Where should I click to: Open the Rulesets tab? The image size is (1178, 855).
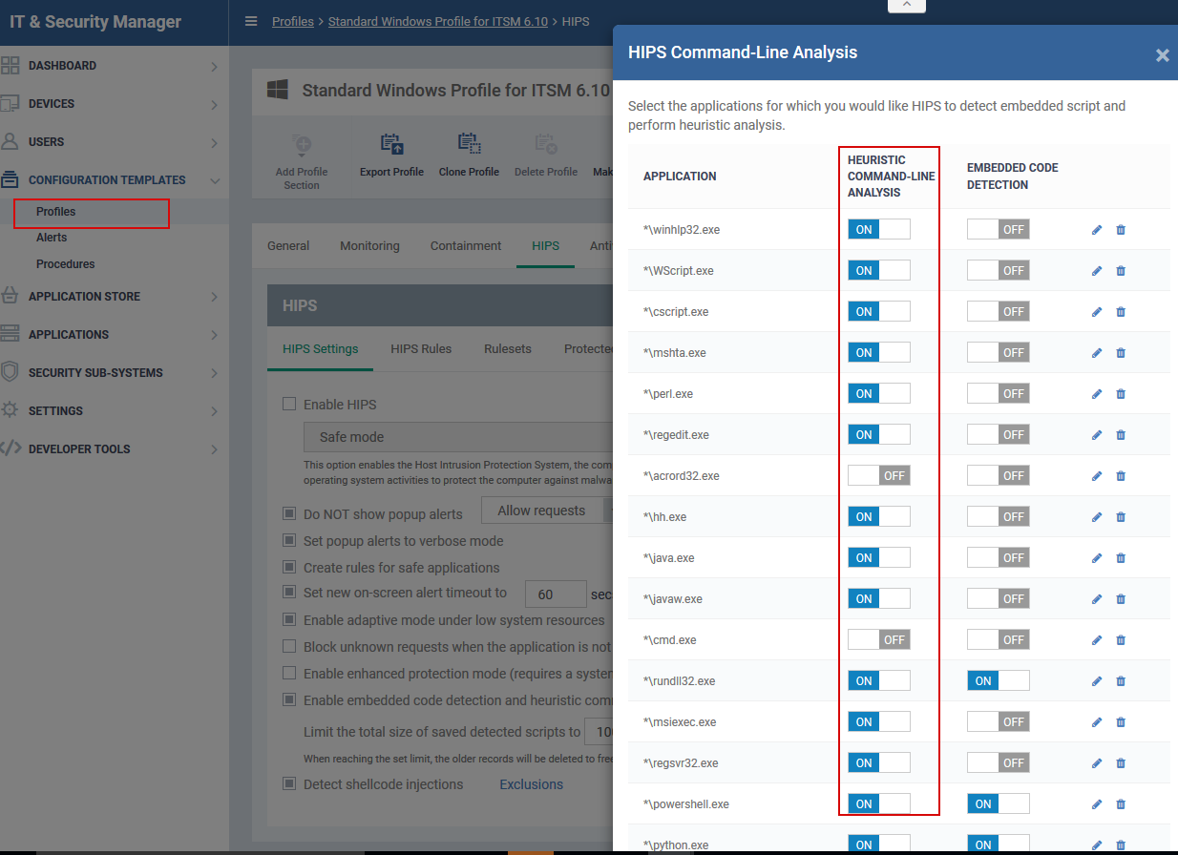pos(508,349)
